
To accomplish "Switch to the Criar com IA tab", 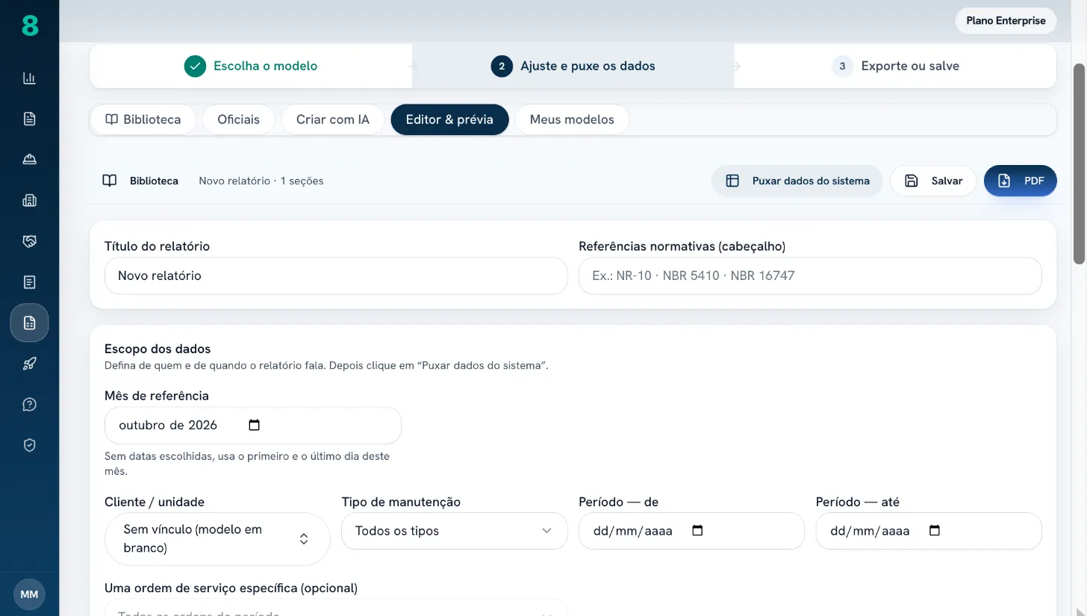I will [333, 119].
